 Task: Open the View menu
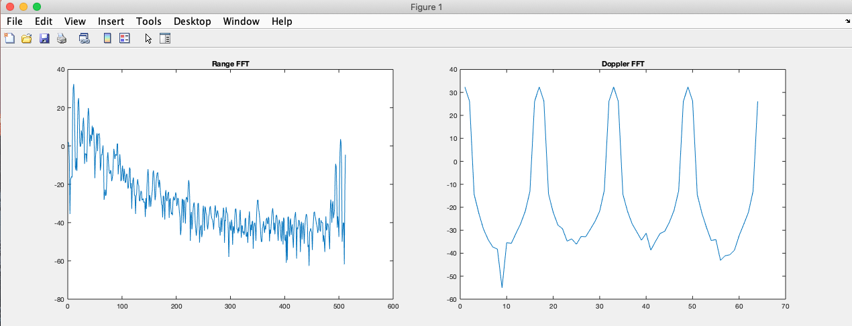(75, 21)
